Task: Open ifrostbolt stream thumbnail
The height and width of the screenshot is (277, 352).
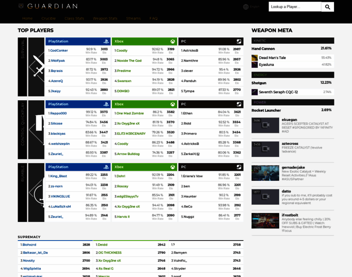Action: [x=265, y=221]
